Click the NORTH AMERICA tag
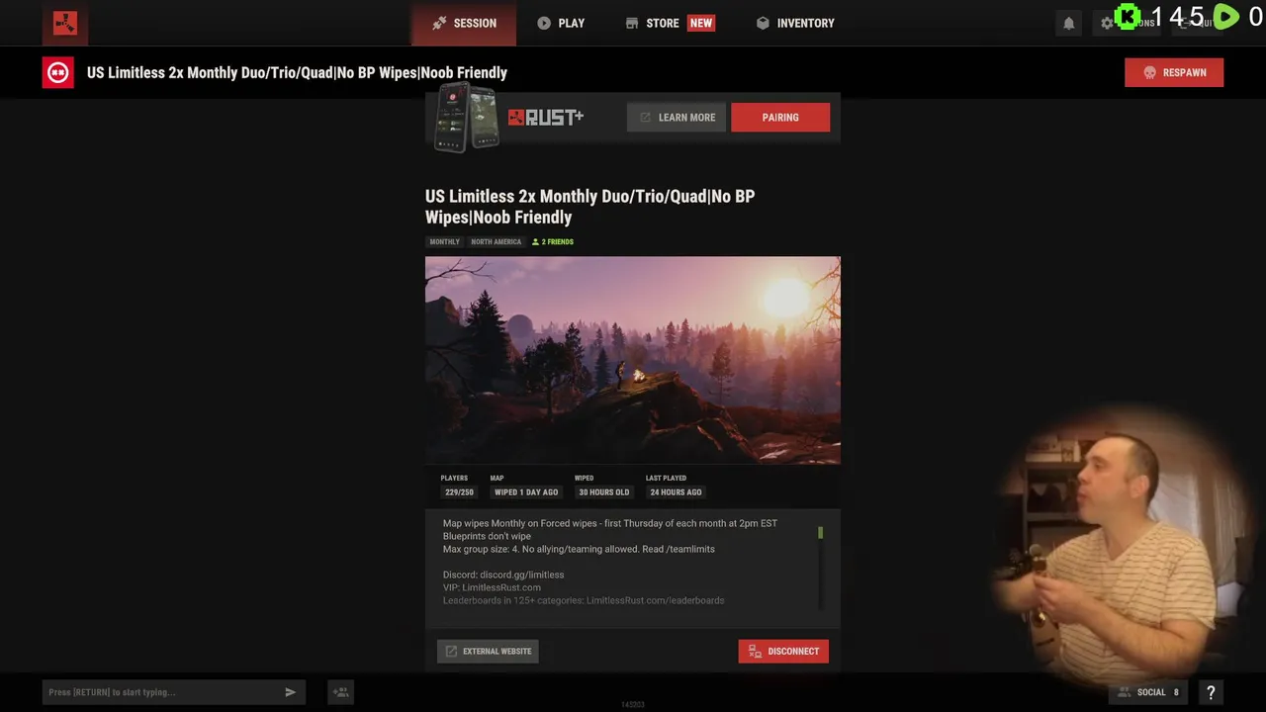This screenshot has width=1266, height=712. point(496,242)
